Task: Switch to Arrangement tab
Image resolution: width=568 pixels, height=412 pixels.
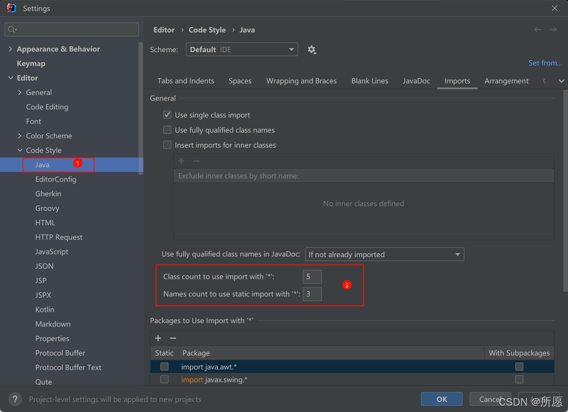Action: [506, 81]
